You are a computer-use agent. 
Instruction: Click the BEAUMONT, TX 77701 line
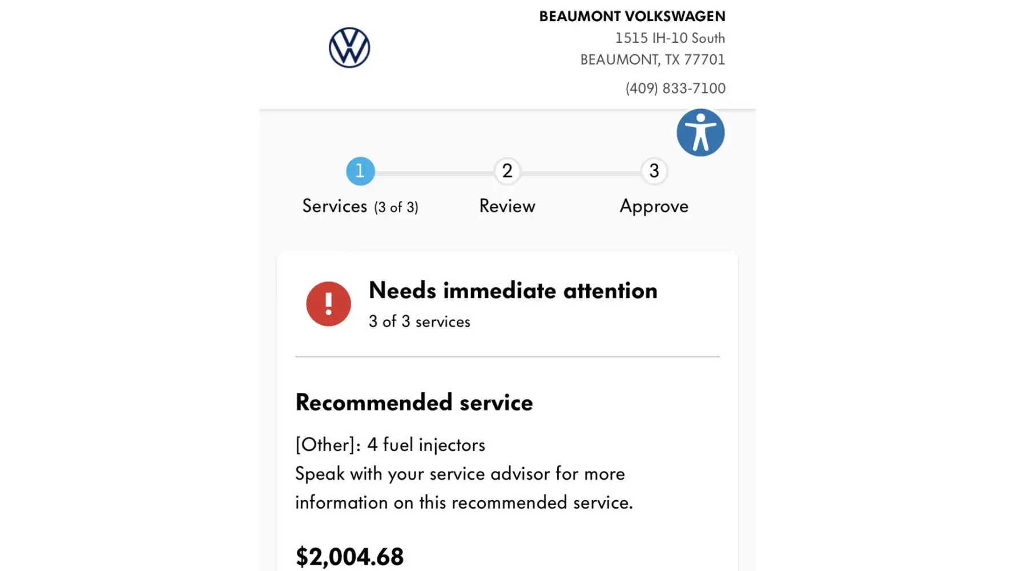(x=652, y=60)
